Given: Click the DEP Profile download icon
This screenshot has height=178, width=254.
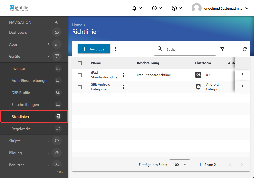Looking at the screenshot, I should (x=58, y=92).
